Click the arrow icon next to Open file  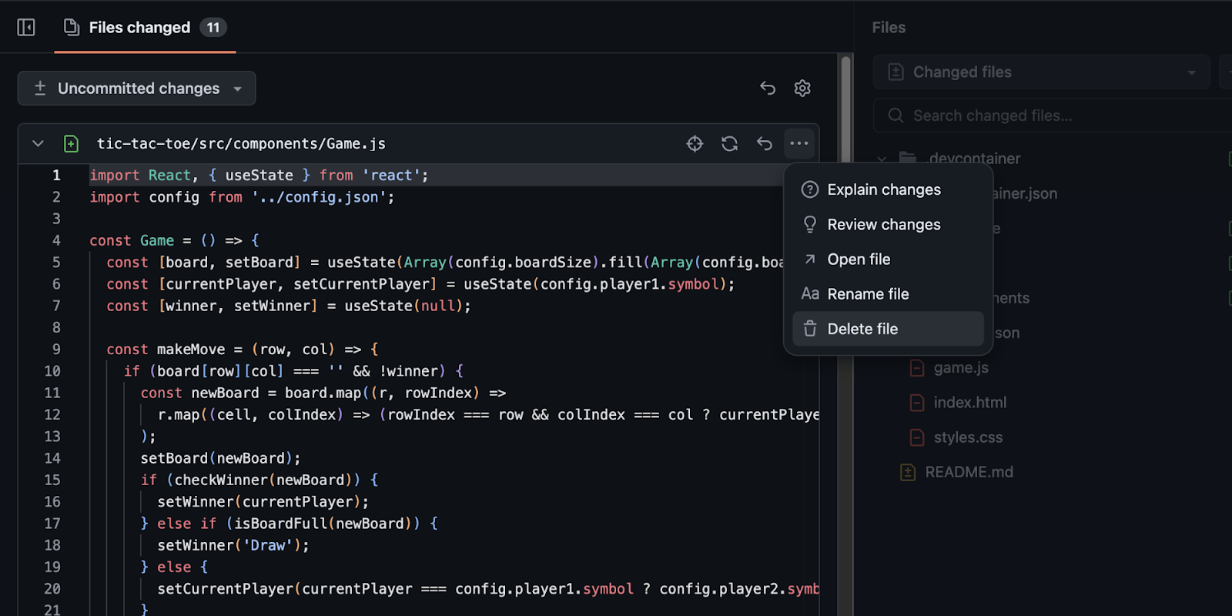point(810,259)
